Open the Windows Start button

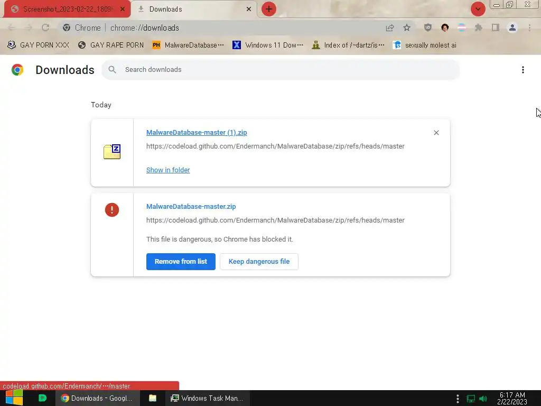14,398
